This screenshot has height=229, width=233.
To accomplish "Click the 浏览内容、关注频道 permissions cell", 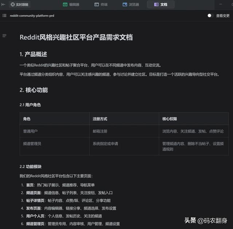I will pos(193,131).
